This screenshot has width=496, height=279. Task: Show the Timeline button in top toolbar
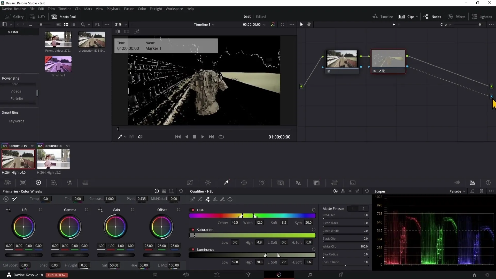pyautogui.click(x=383, y=17)
